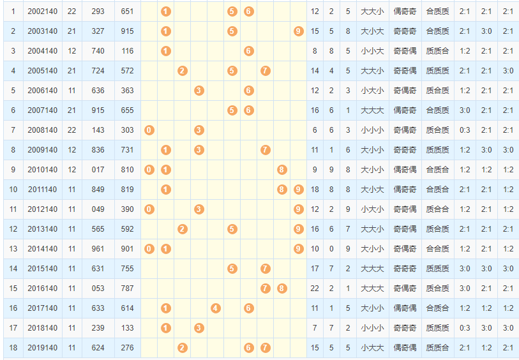The width and height of the screenshot is (519, 360).
Task: Click orange ball 8 in row 9
Action: (x=282, y=170)
